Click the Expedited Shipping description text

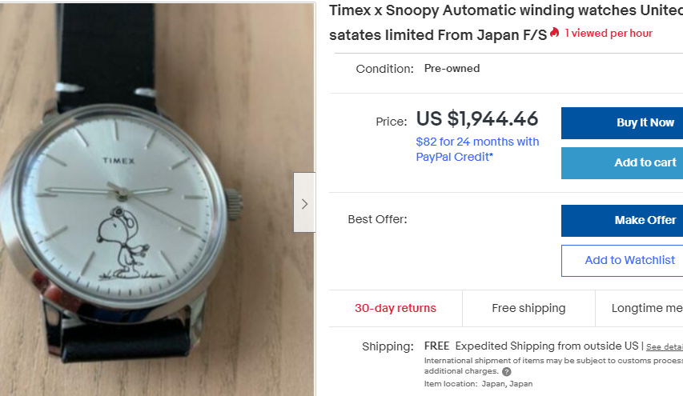(548, 346)
